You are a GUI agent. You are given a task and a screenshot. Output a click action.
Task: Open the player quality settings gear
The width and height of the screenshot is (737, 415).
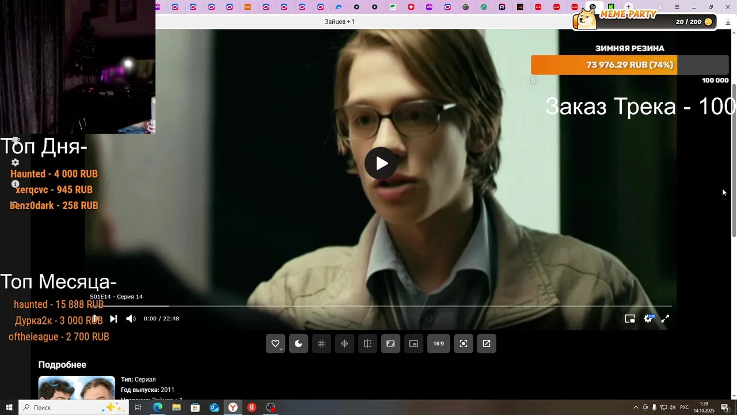click(648, 318)
